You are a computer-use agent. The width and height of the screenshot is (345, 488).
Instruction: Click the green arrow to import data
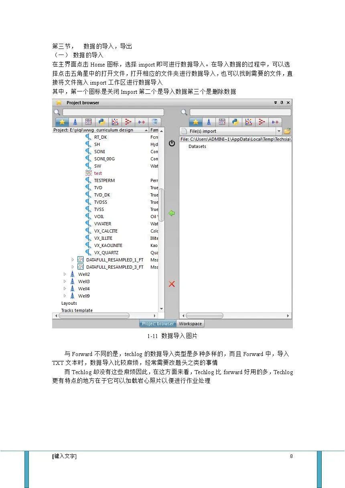tap(172, 213)
